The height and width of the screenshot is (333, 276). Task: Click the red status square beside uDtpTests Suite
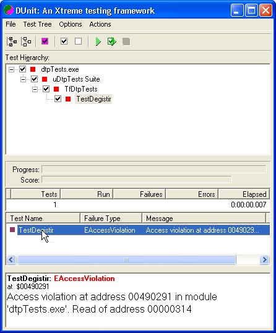point(45,79)
